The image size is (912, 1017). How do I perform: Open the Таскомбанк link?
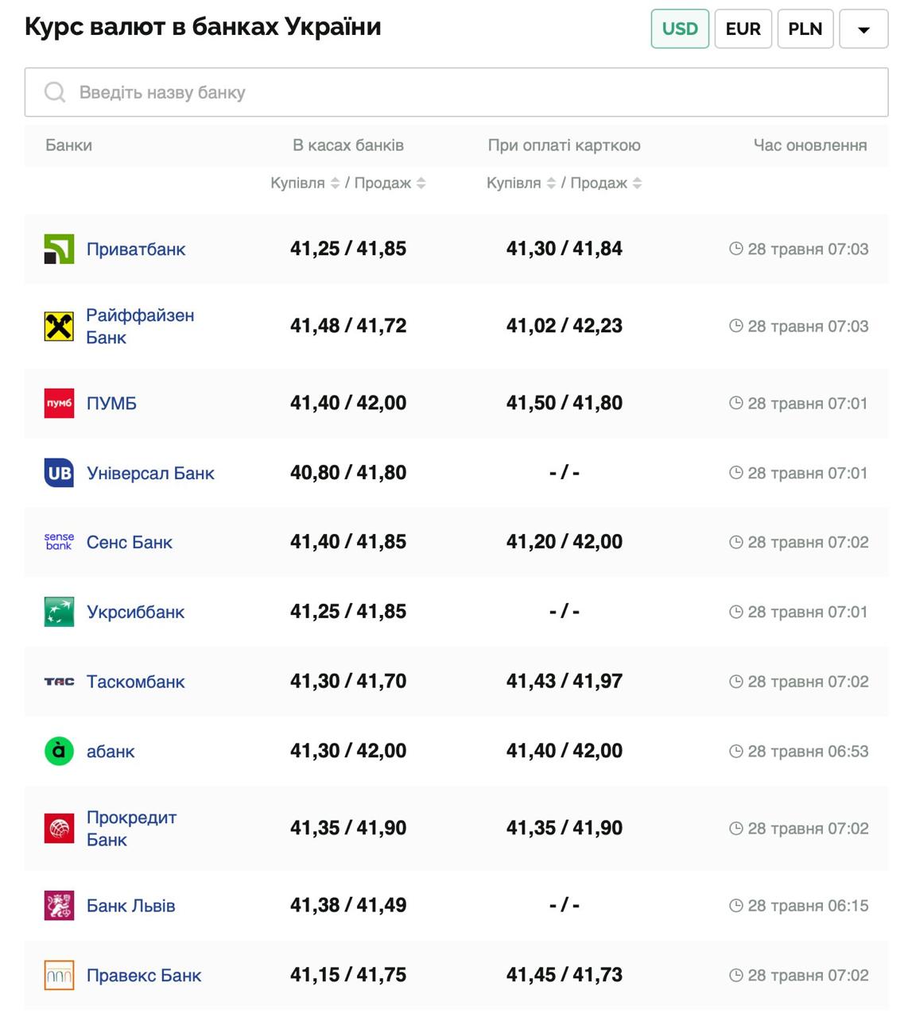tap(135, 682)
